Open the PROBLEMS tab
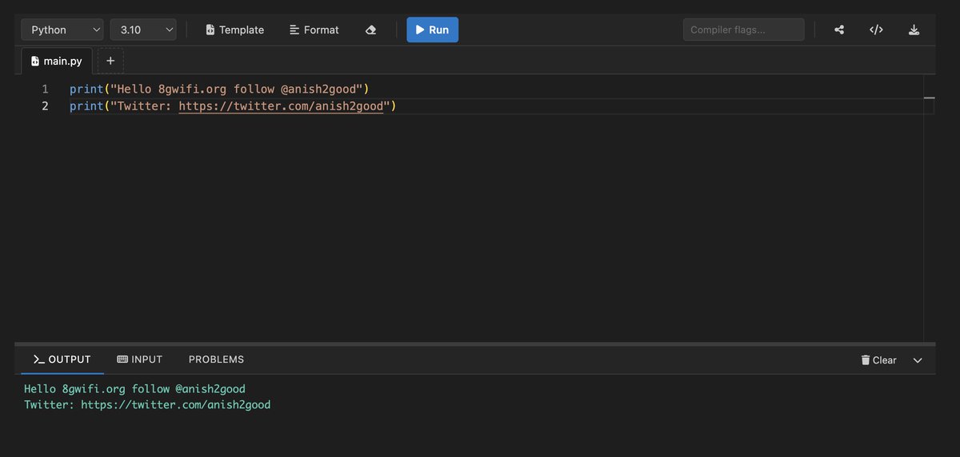Screen dimensions: 960x457 click(216, 360)
